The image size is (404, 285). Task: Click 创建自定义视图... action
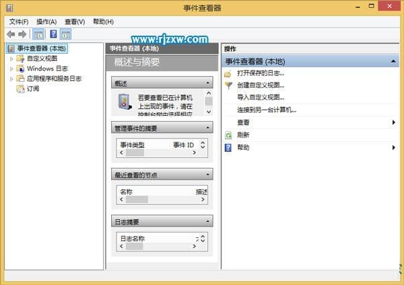click(x=261, y=85)
